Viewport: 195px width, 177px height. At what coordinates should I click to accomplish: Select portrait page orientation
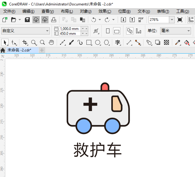(108, 31)
